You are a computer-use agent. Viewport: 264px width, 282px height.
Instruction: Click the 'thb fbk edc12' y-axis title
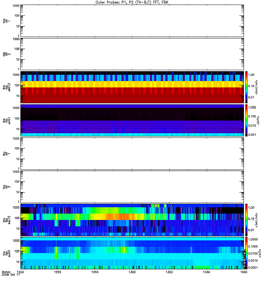point(7,87)
